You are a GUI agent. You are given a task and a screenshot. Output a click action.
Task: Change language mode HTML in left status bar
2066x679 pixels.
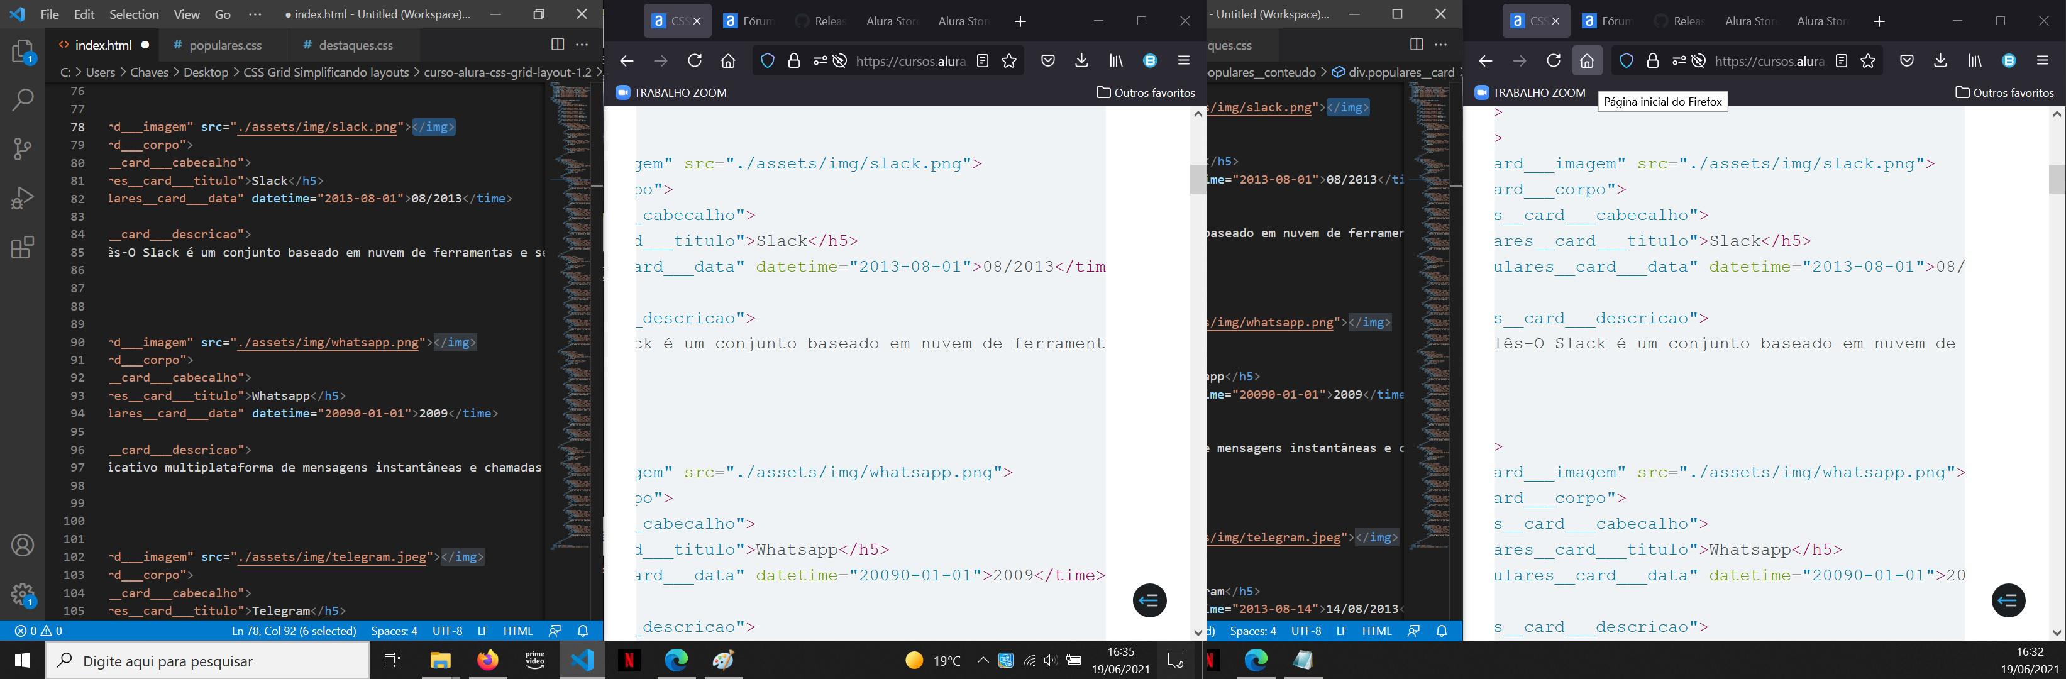tap(517, 631)
